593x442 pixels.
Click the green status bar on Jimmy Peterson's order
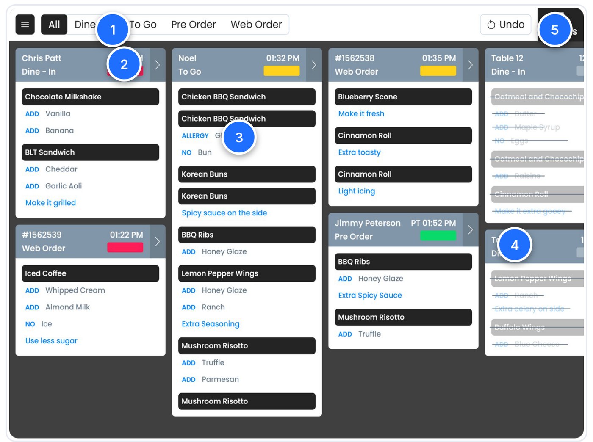click(438, 235)
